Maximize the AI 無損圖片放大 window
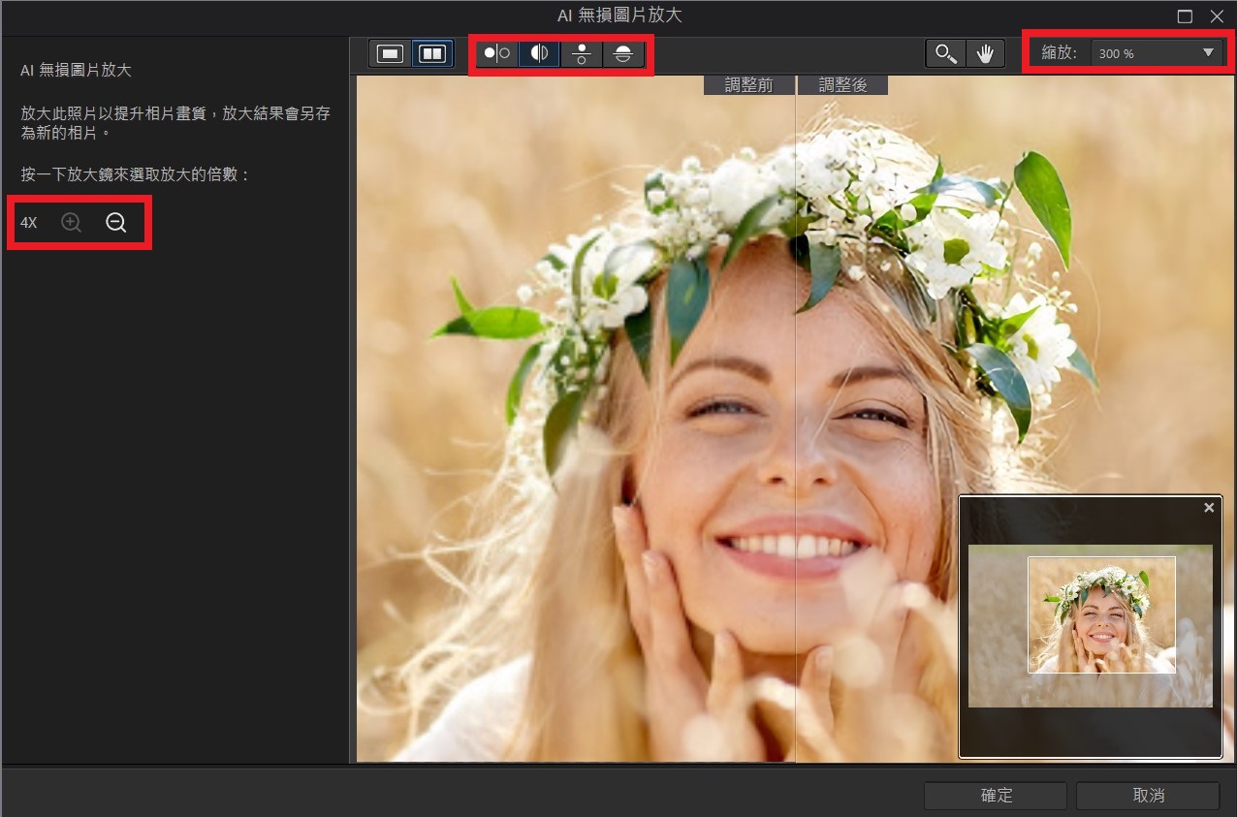The height and width of the screenshot is (817, 1237). (1185, 16)
